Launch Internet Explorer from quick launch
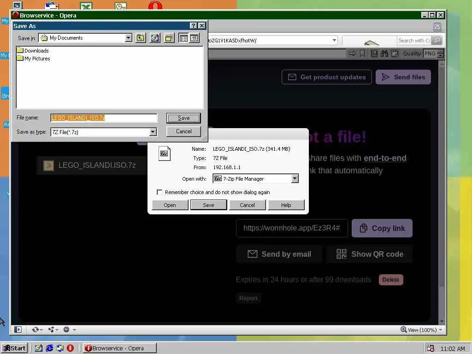The height and width of the screenshot is (354, 472). [49, 348]
